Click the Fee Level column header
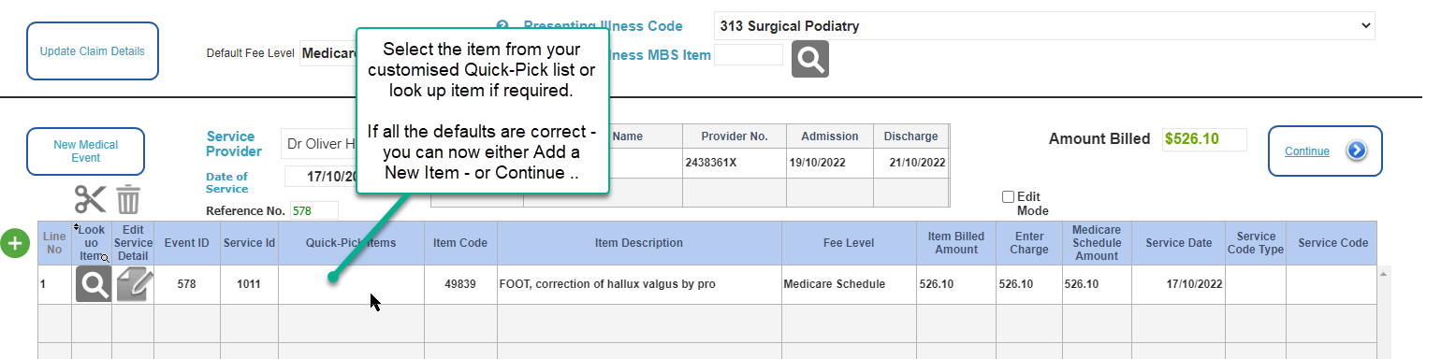This screenshot has height=359, width=1441. 849,243
